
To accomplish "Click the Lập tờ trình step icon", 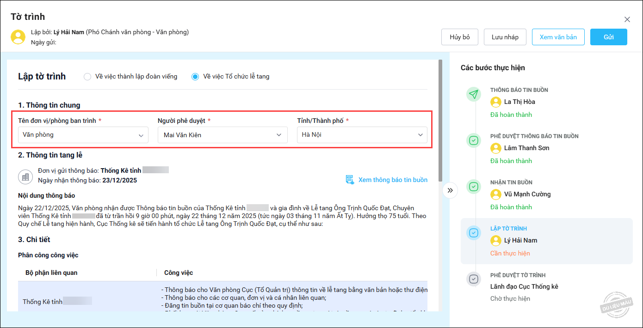I will coord(473,233).
